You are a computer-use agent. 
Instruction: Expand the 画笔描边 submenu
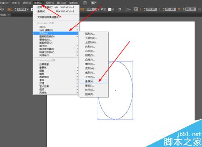(56, 77)
